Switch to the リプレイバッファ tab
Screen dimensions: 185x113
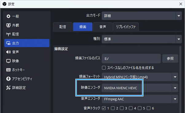[x=126, y=27]
